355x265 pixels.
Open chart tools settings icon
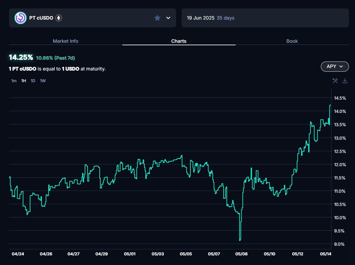coord(335,81)
